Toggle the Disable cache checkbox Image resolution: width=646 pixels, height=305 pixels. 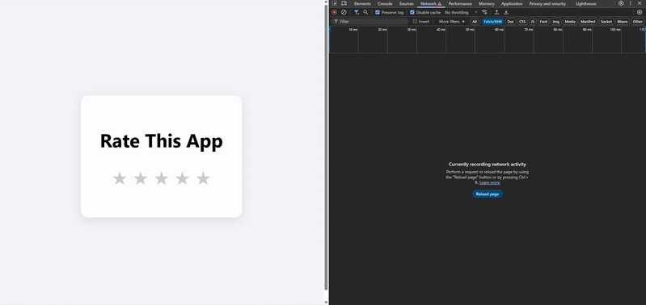[412, 12]
